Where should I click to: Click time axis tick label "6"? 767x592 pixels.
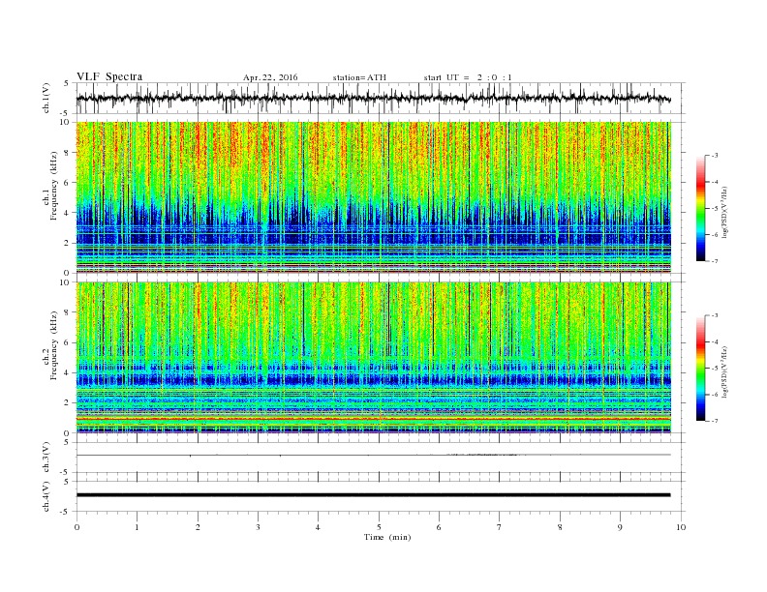click(439, 527)
